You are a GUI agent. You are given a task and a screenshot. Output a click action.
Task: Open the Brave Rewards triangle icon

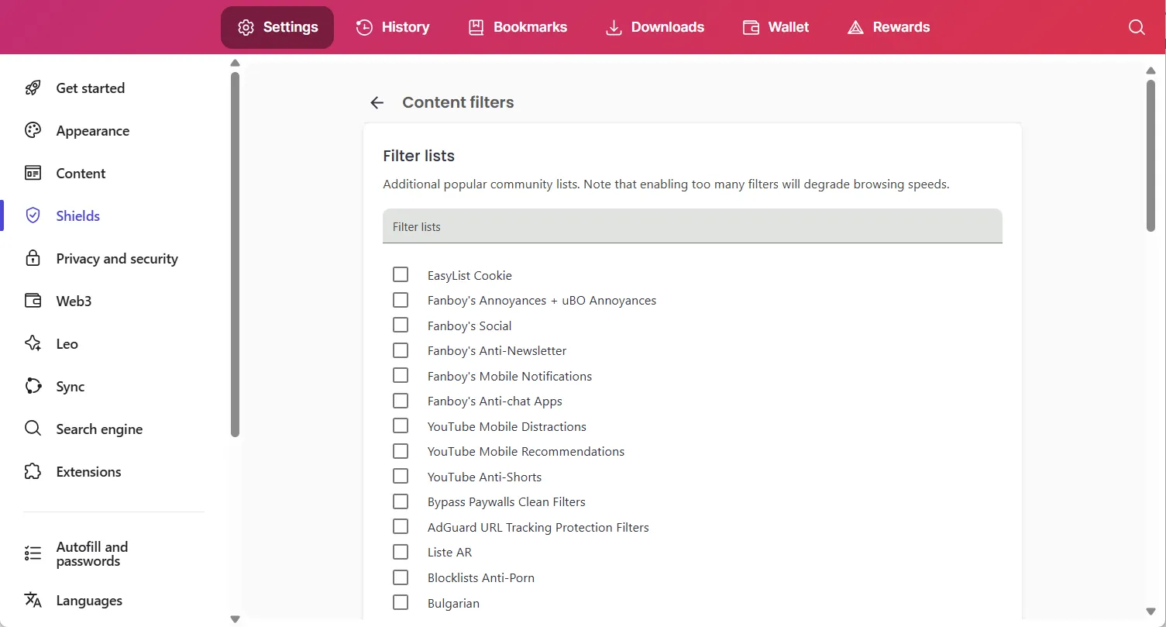855,26
